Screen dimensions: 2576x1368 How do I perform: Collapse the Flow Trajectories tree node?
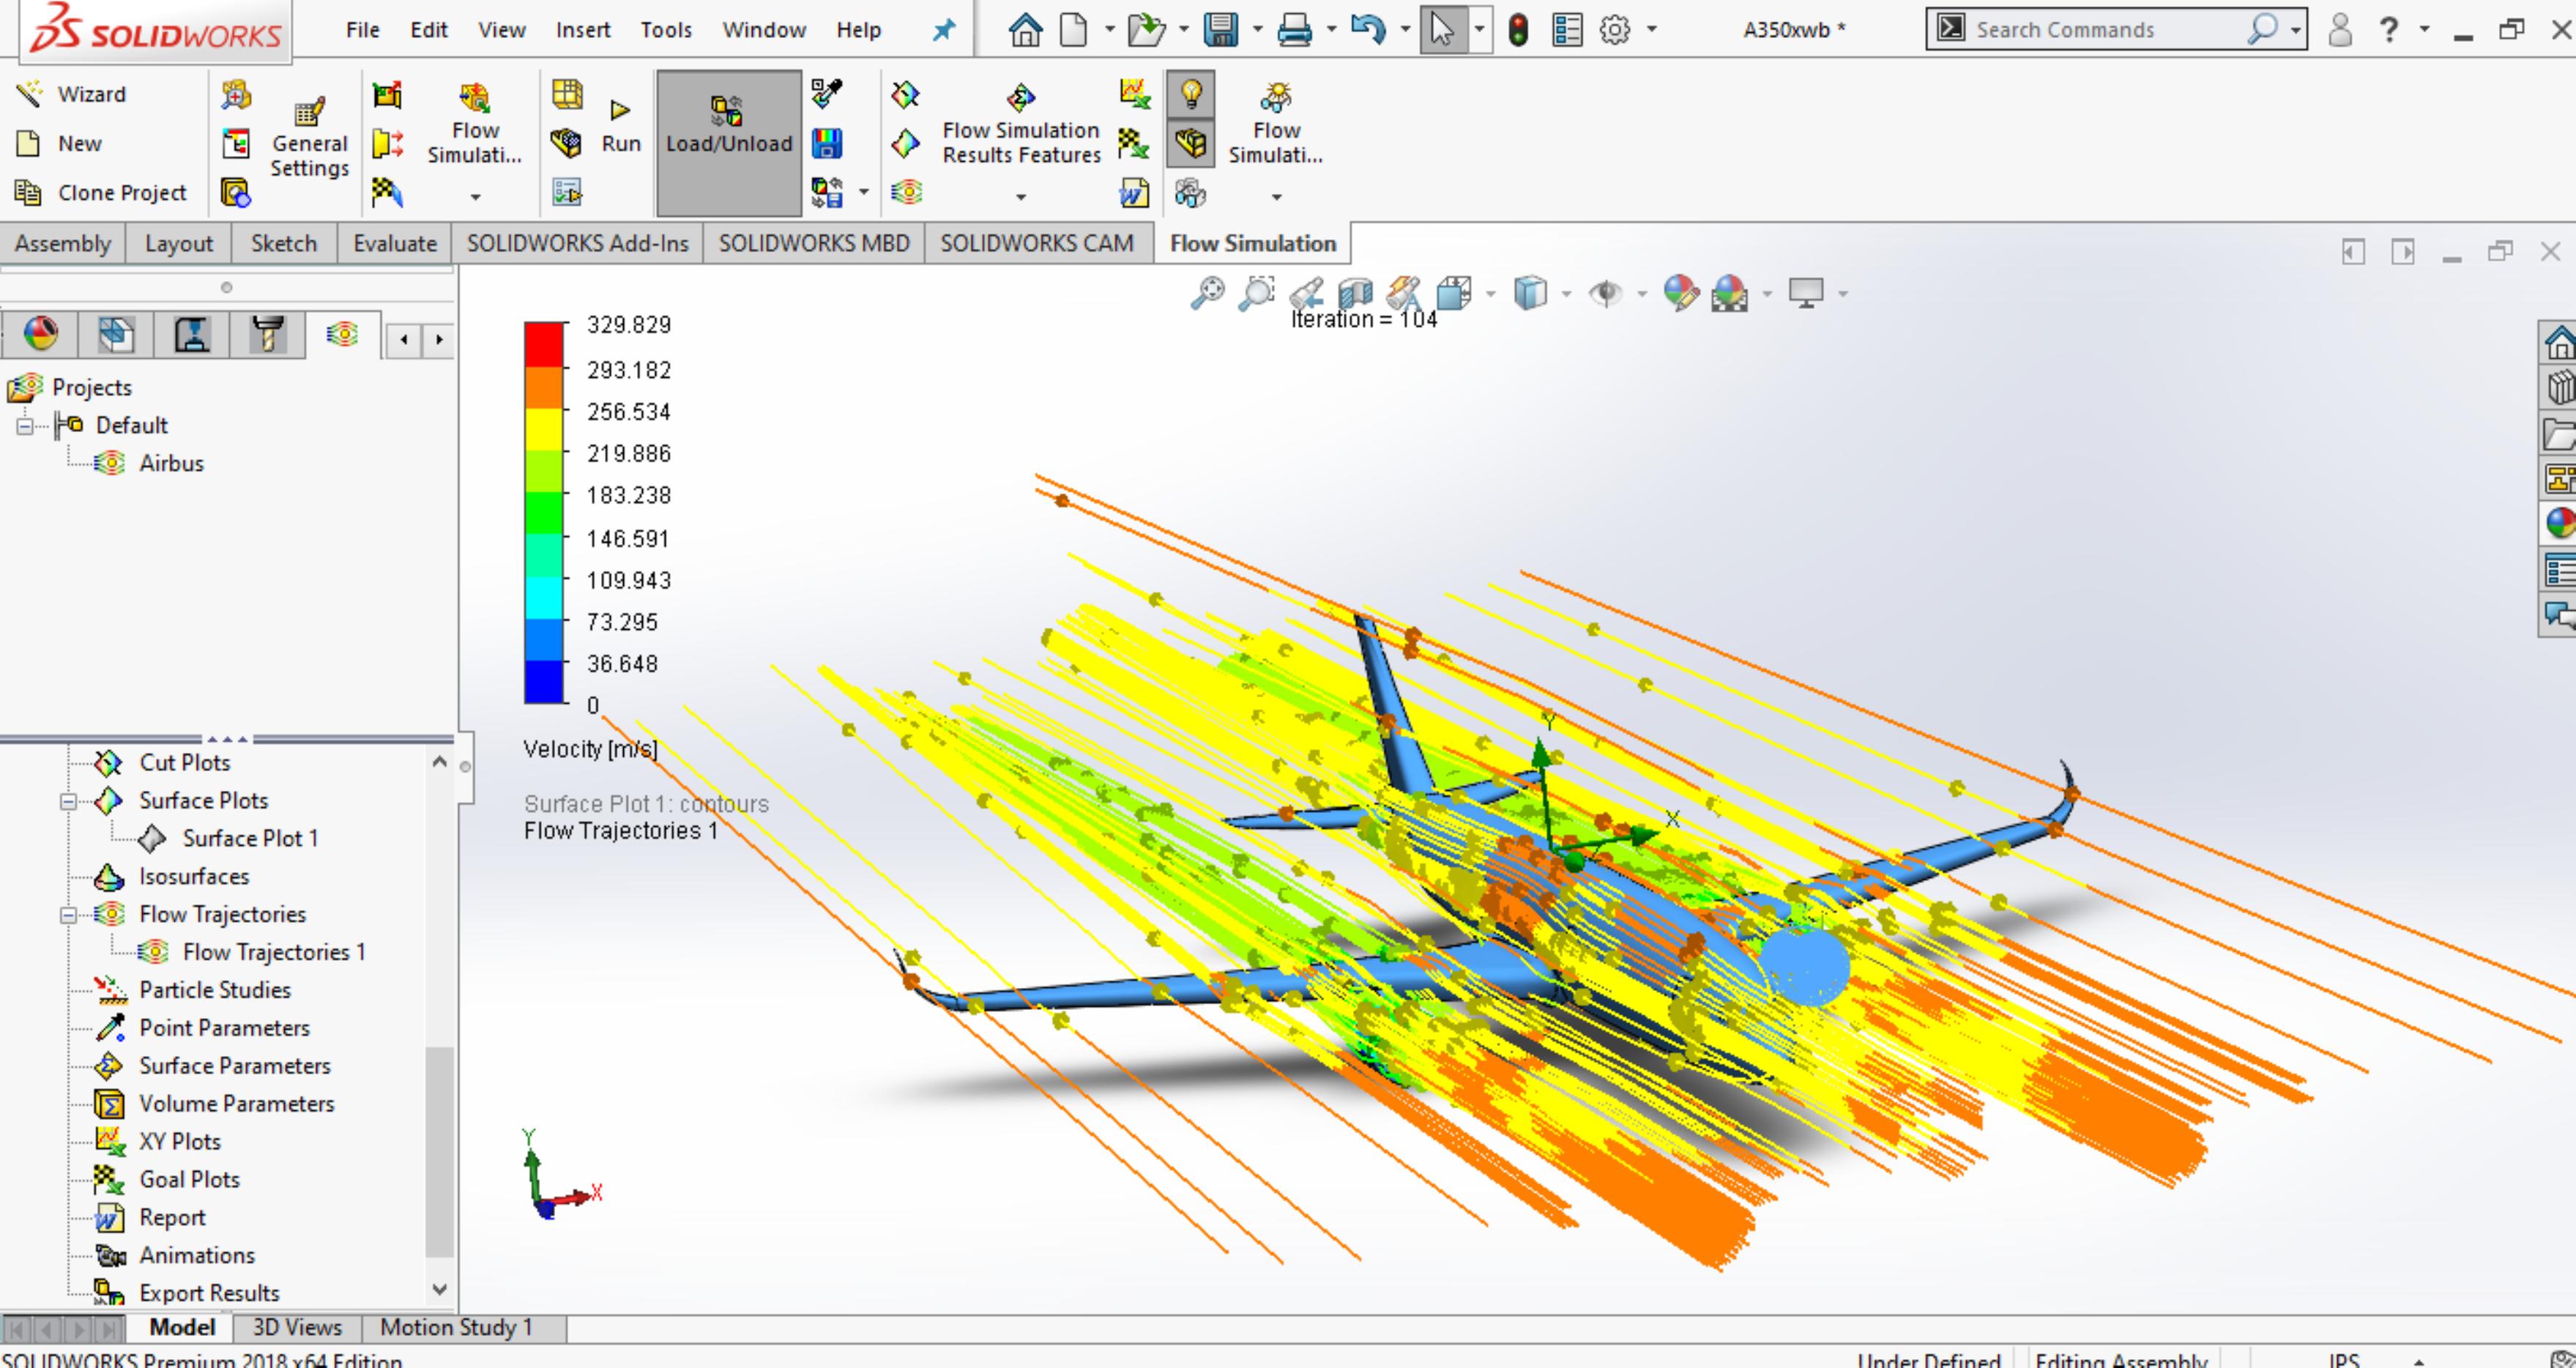point(68,915)
